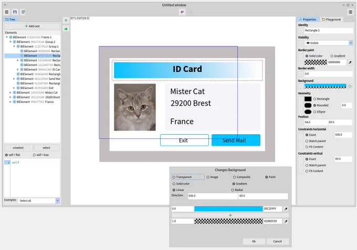Click the Direction field showing 636.0
357x250 pixels.
pyautogui.click(x=213, y=196)
